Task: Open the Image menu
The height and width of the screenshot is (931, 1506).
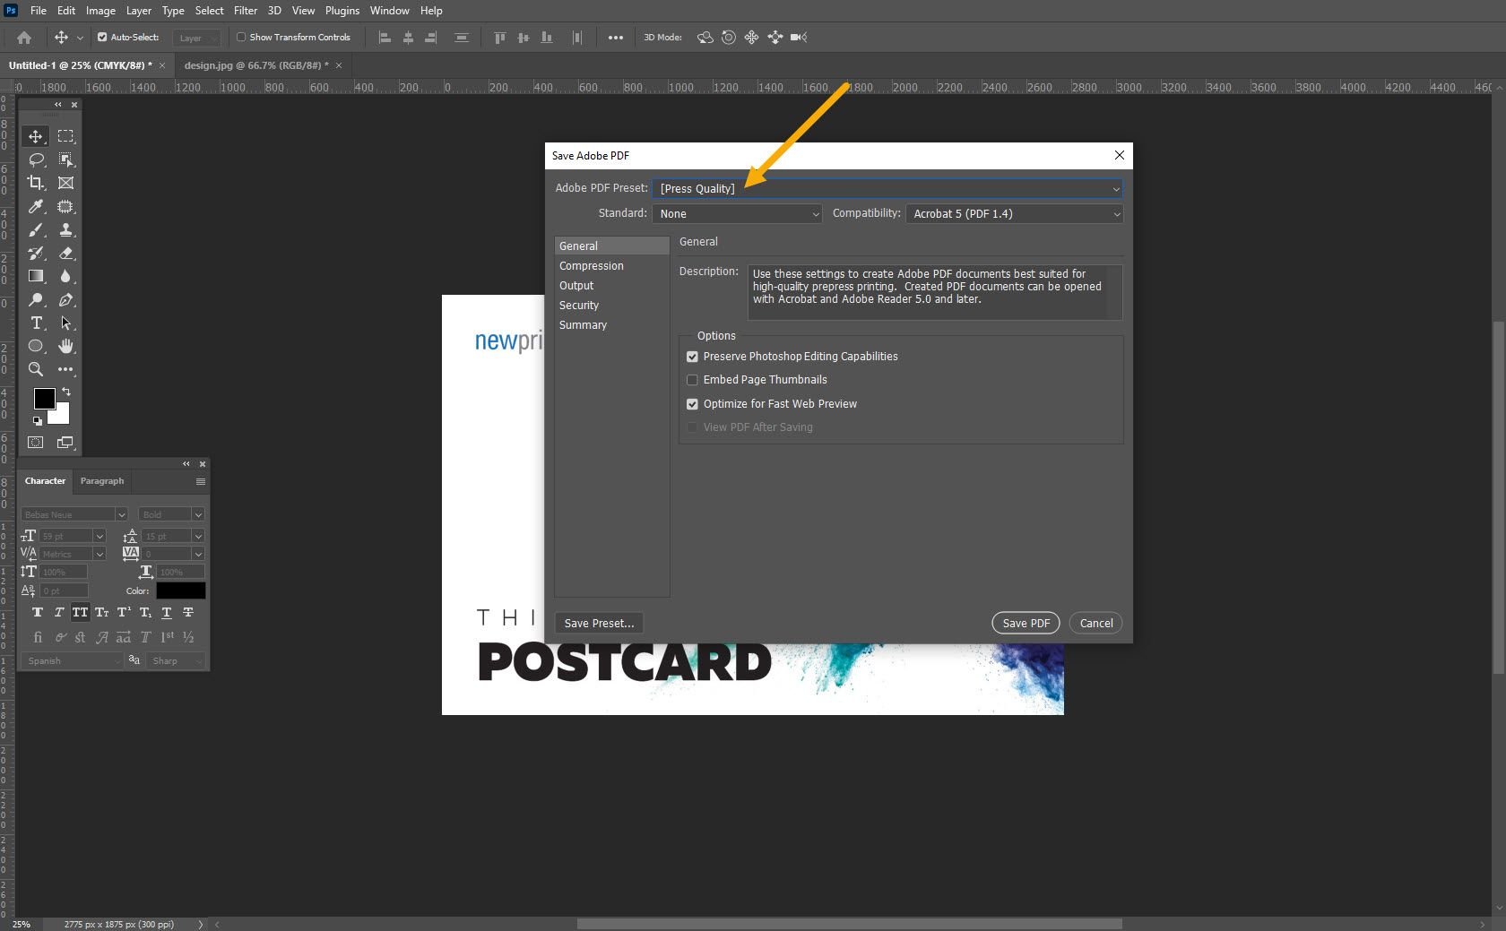Action: click(x=100, y=11)
